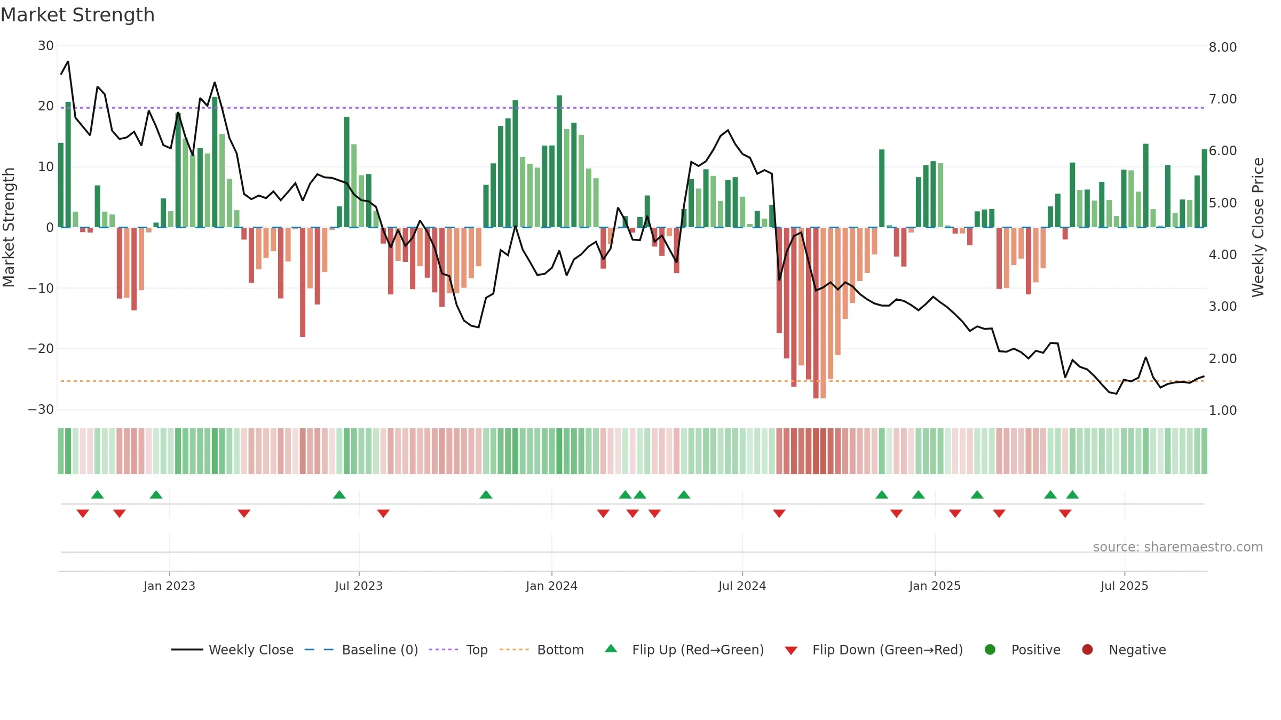Click the flip-down triangle just after Jul 2024
The height and width of the screenshot is (720, 1281).
click(779, 514)
